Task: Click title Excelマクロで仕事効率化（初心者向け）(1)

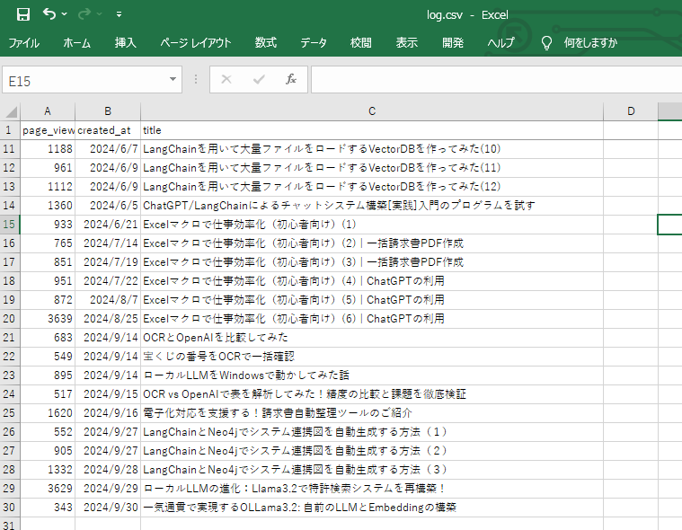Action: pos(372,225)
